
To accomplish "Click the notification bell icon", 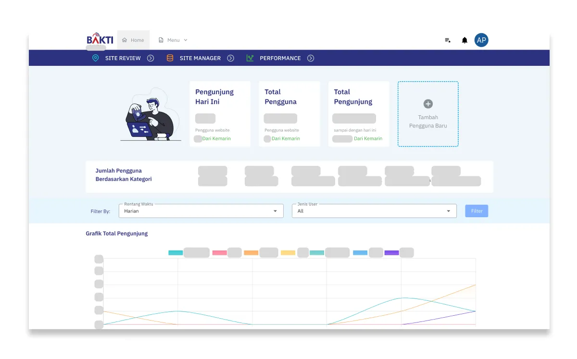I will click(x=464, y=40).
